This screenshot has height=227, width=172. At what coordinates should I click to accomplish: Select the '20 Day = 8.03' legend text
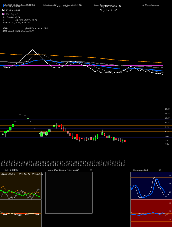(x=12, y=6)
